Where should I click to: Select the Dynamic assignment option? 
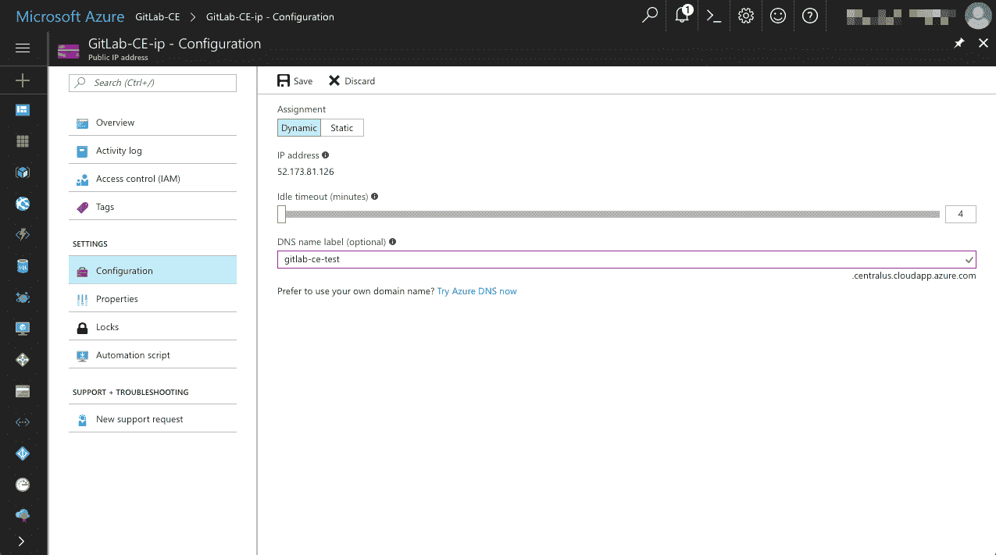tap(298, 127)
